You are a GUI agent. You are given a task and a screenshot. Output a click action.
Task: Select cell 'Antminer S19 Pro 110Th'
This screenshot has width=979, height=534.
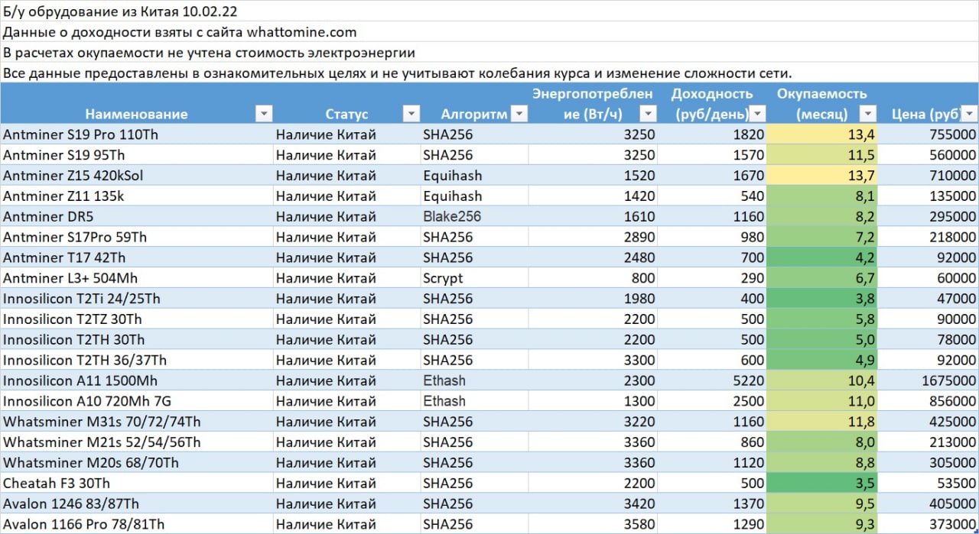137,134
